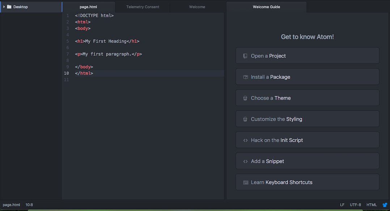Switch to the Telemetry Consent tab
The height and width of the screenshot is (211, 390).
pyautogui.click(x=143, y=7)
